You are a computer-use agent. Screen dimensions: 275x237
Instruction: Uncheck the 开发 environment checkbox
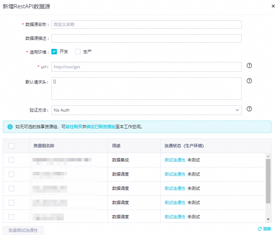pyautogui.click(x=54, y=52)
